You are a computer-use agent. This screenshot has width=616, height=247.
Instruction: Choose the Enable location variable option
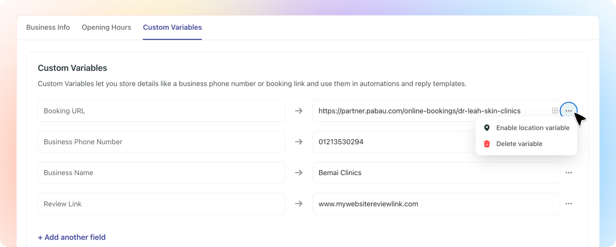tap(533, 128)
